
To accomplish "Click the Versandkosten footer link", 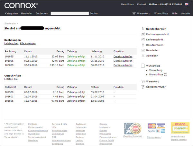I will coord(178,136).
